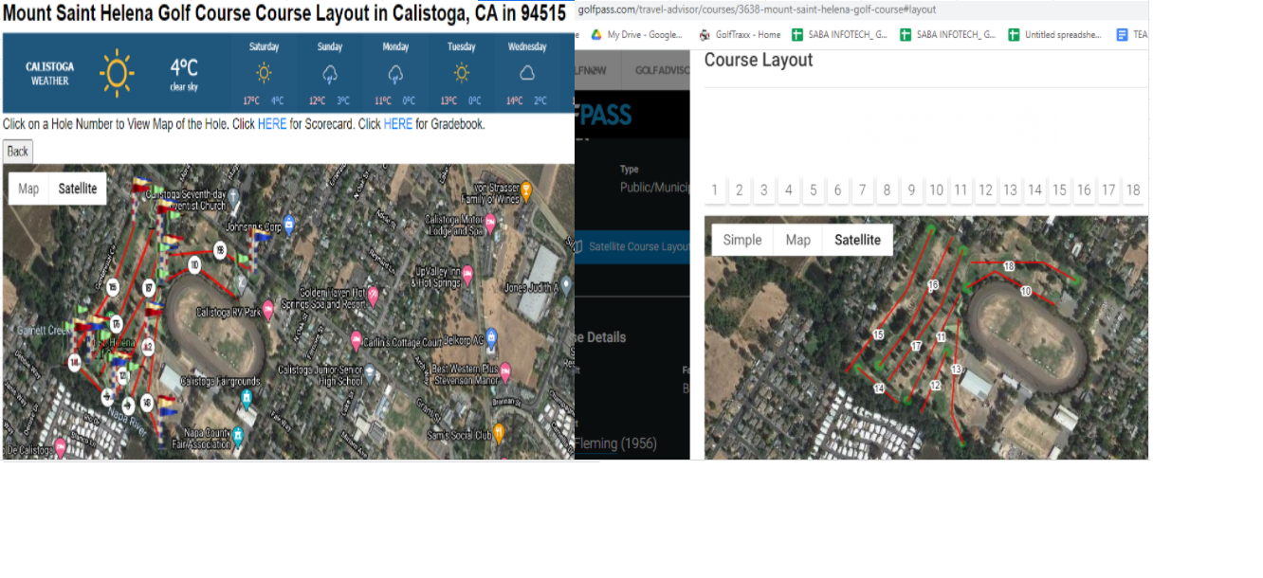Click Calistoga Motor Lodge and Spa pin
The height and width of the screenshot is (578, 1263).
(492, 224)
